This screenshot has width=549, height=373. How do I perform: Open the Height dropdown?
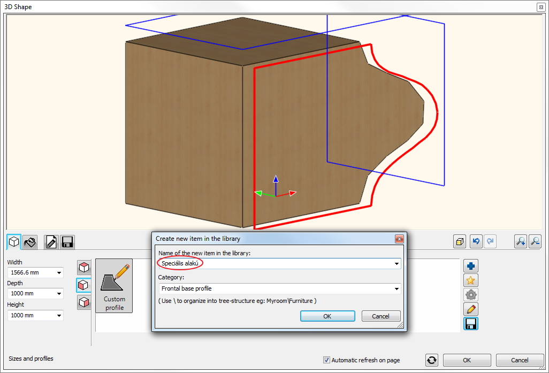tap(59, 316)
